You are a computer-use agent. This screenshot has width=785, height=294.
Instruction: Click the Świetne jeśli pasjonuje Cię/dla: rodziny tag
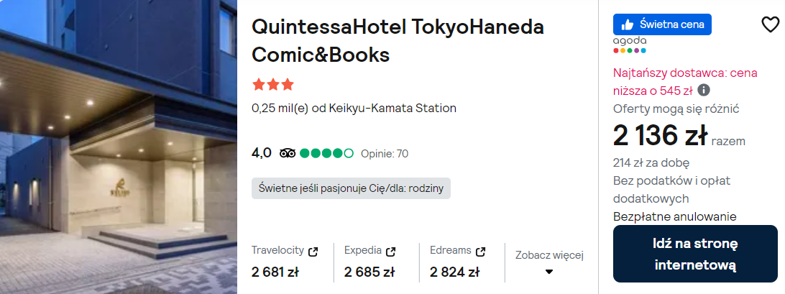point(352,188)
